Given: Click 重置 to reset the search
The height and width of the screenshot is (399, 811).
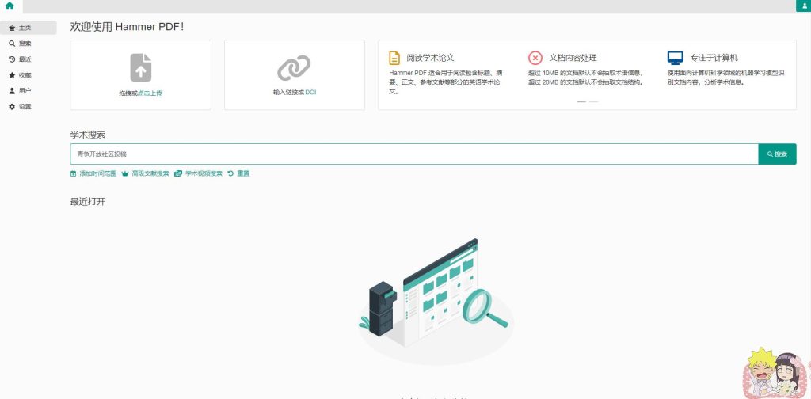Looking at the screenshot, I should [238, 173].
